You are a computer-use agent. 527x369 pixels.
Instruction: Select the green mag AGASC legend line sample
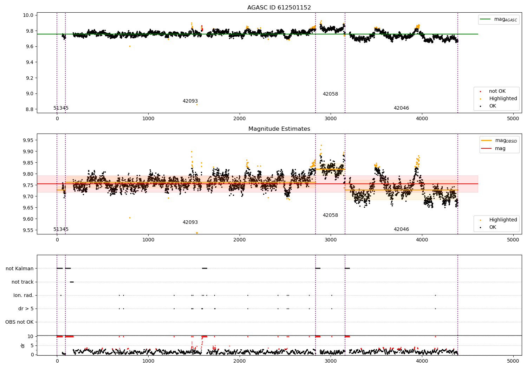(486, 19)
